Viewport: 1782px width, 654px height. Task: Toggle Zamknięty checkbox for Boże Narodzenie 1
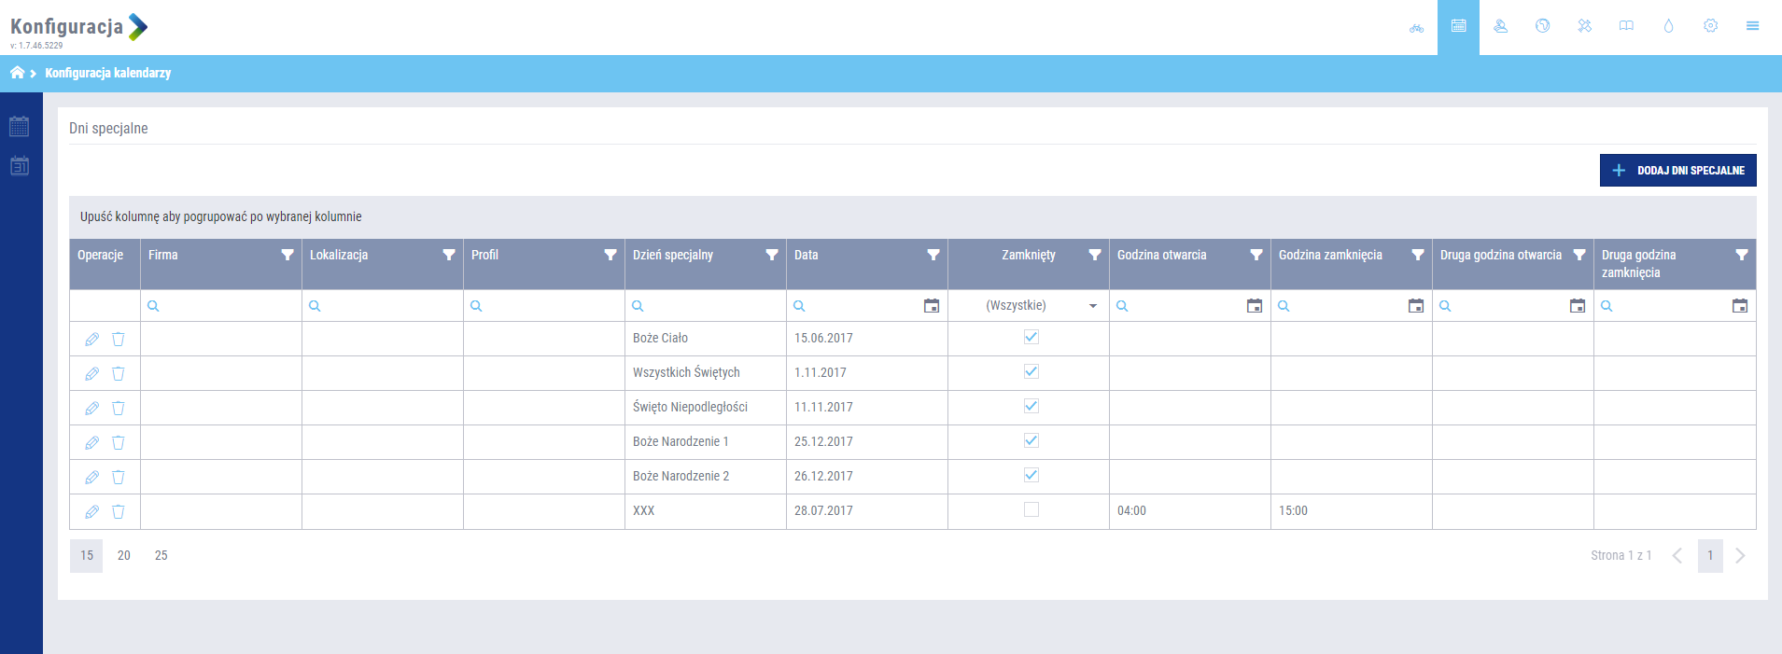tap(1031, 441)
